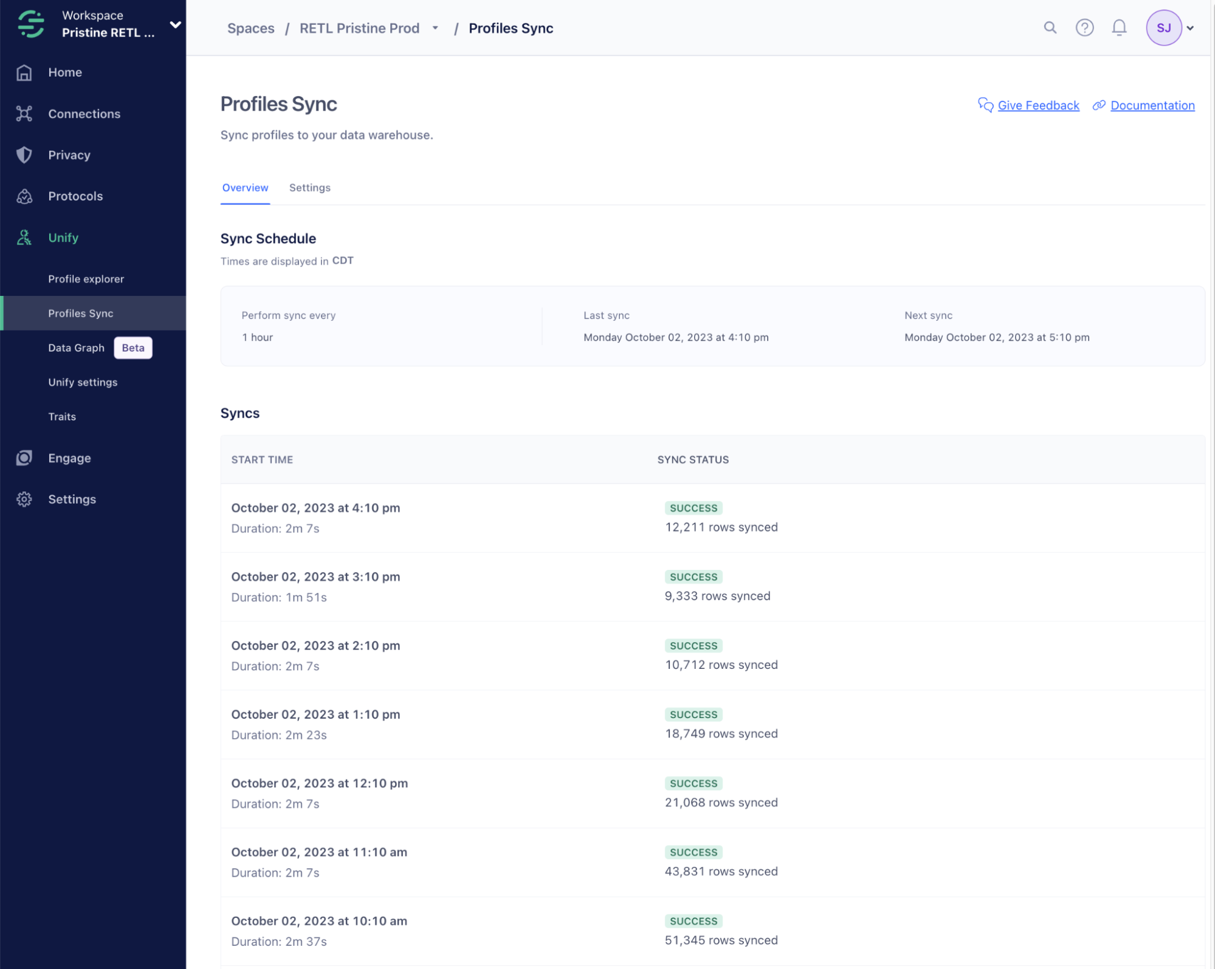Expand the Pristine RETL workspace switcher chevron
Screen dimensions: 1215x969
pyautogui.click(x=175, y=26)
